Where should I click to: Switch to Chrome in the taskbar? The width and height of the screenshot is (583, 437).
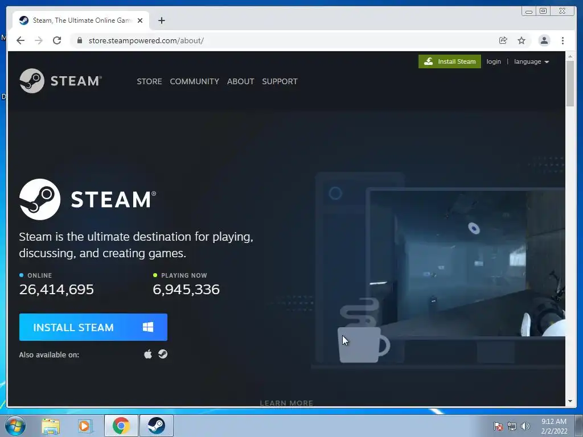(x=121, y=426)
